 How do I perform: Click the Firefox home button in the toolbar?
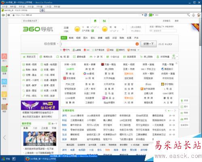click(199, 15)
